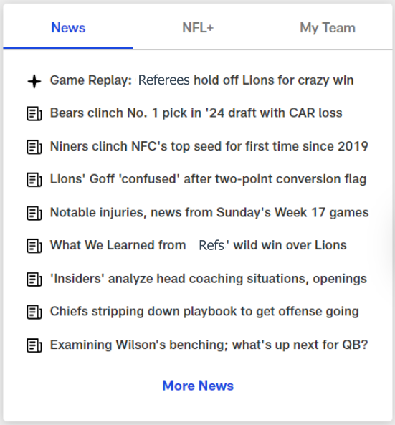Click article icon next to Bears clinch headline

click(34, 113)
